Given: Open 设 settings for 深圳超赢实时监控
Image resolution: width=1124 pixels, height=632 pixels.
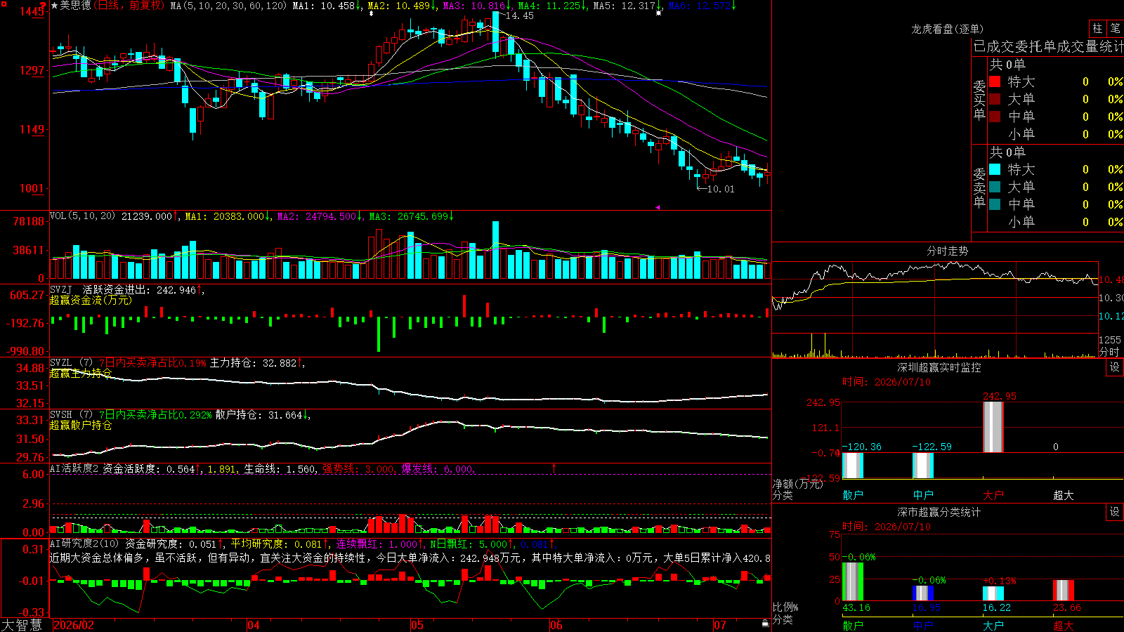Looking at the screenshot, I should [x=1115, y=367].
